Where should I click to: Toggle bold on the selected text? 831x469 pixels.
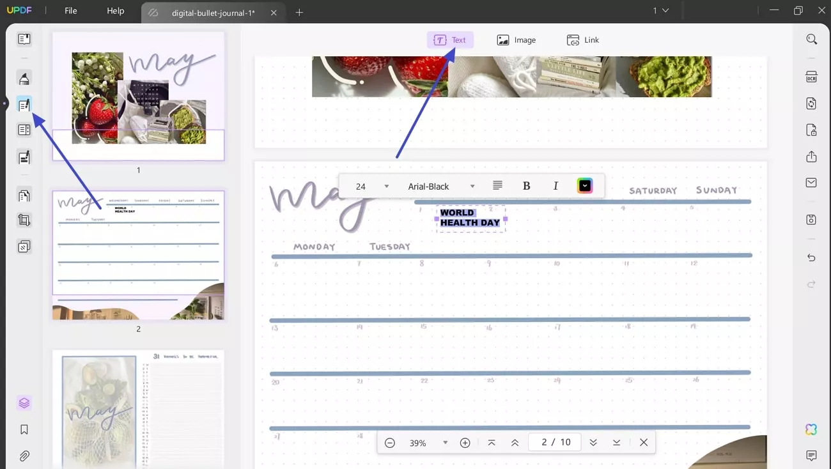pos(526,185)
